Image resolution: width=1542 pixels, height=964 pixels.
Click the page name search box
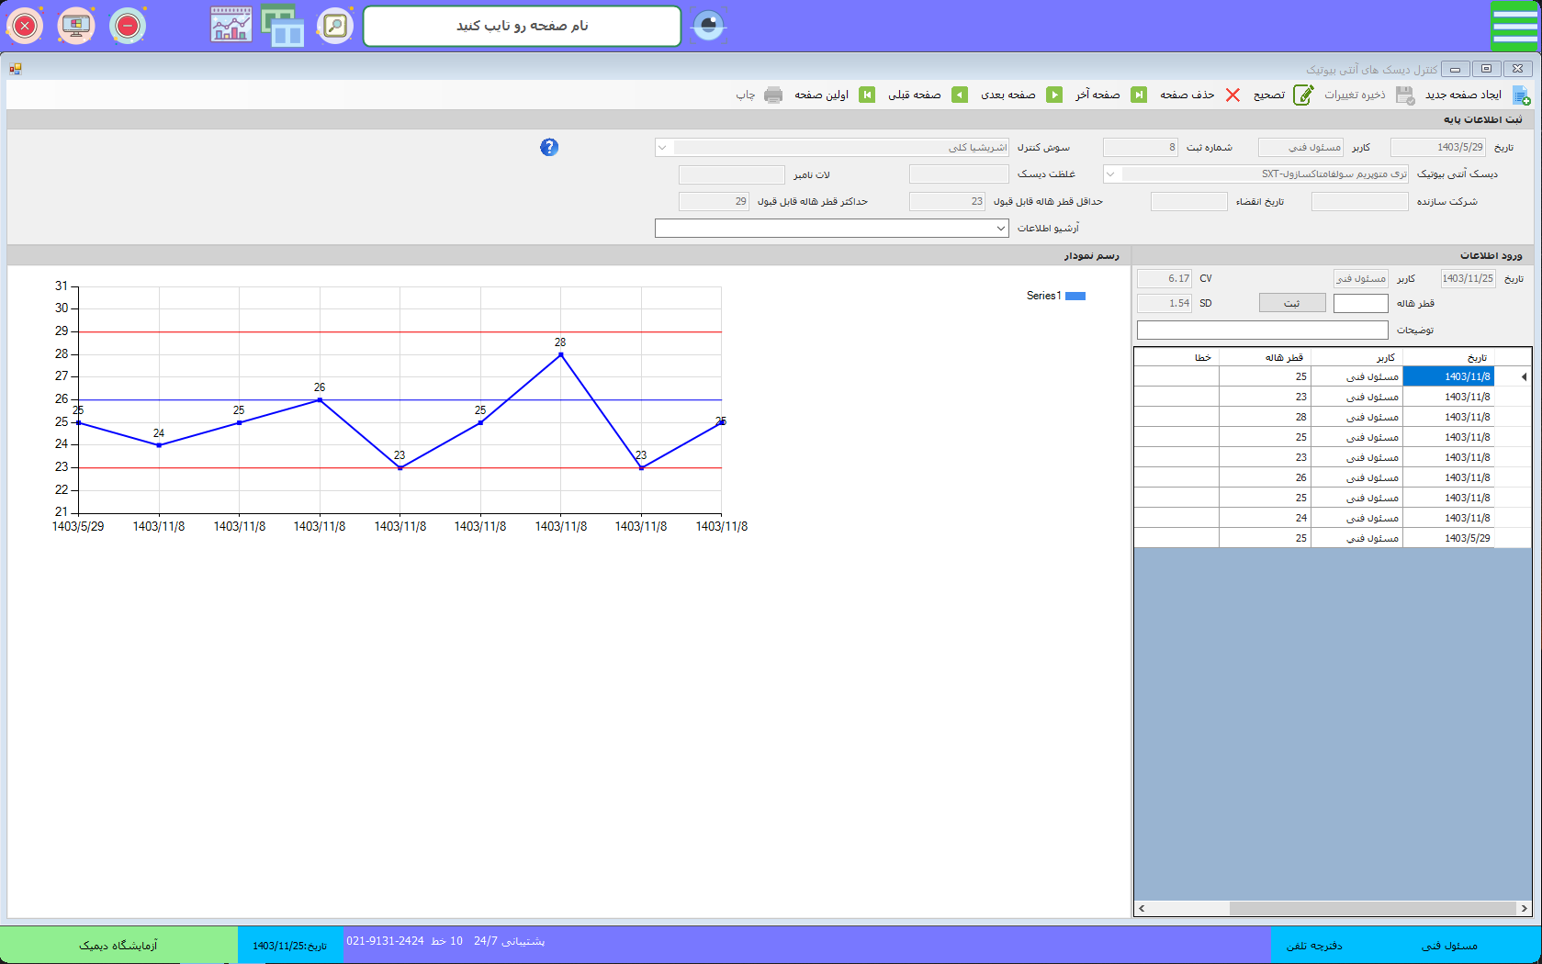(522, 27)
